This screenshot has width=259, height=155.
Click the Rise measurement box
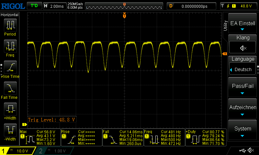click(82, 137)
